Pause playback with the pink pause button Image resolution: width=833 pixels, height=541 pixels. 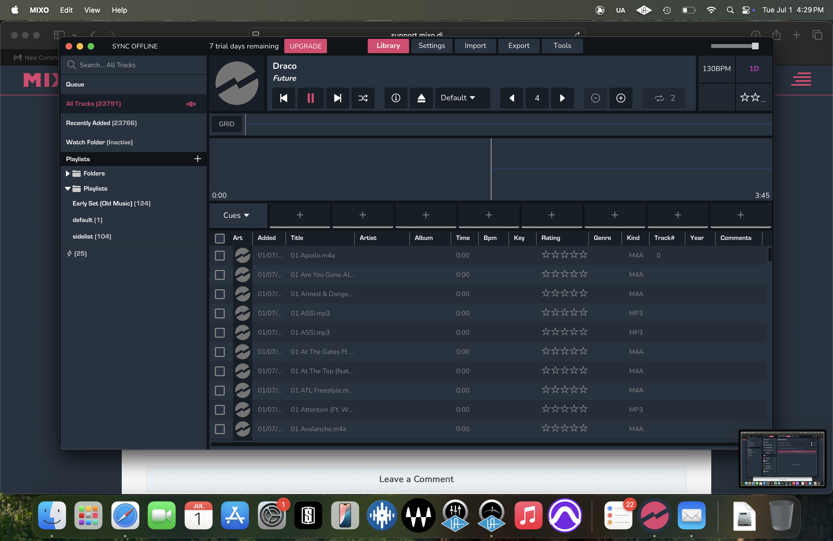[x=310, y=98]
